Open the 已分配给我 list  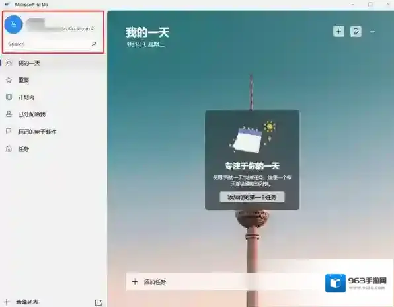point(54,114)
